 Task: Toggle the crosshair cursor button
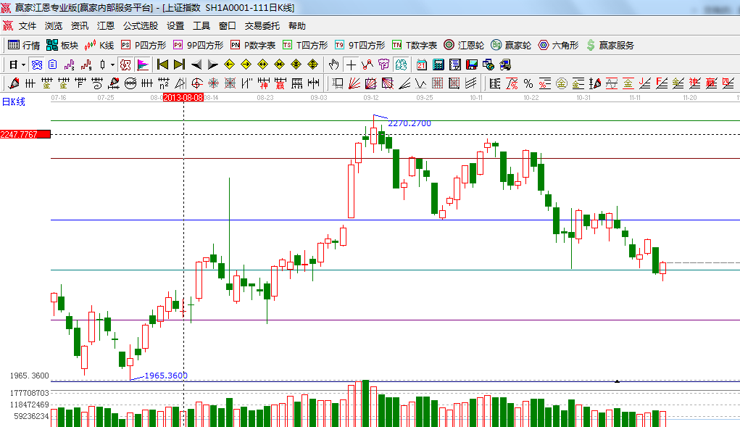point(352,65)
